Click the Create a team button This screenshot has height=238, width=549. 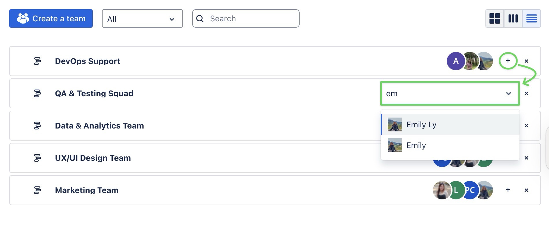[x=51, y=18]
